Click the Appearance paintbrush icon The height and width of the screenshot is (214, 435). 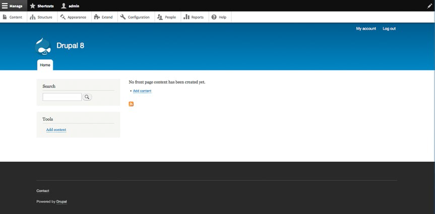(x=63, y=17)
